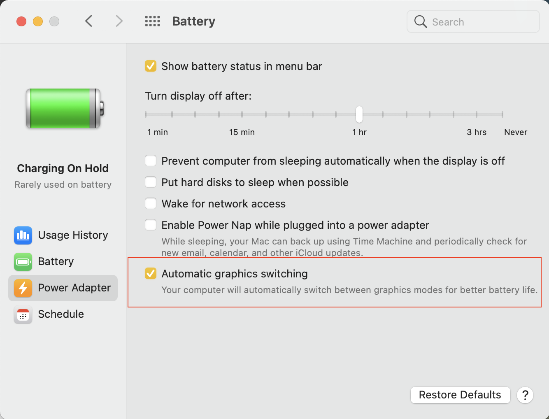Image resolution: width=549 pixels, height=419 pixels.
Task: Disable Automatic graphics switching
Action: [x=151, y=274]
